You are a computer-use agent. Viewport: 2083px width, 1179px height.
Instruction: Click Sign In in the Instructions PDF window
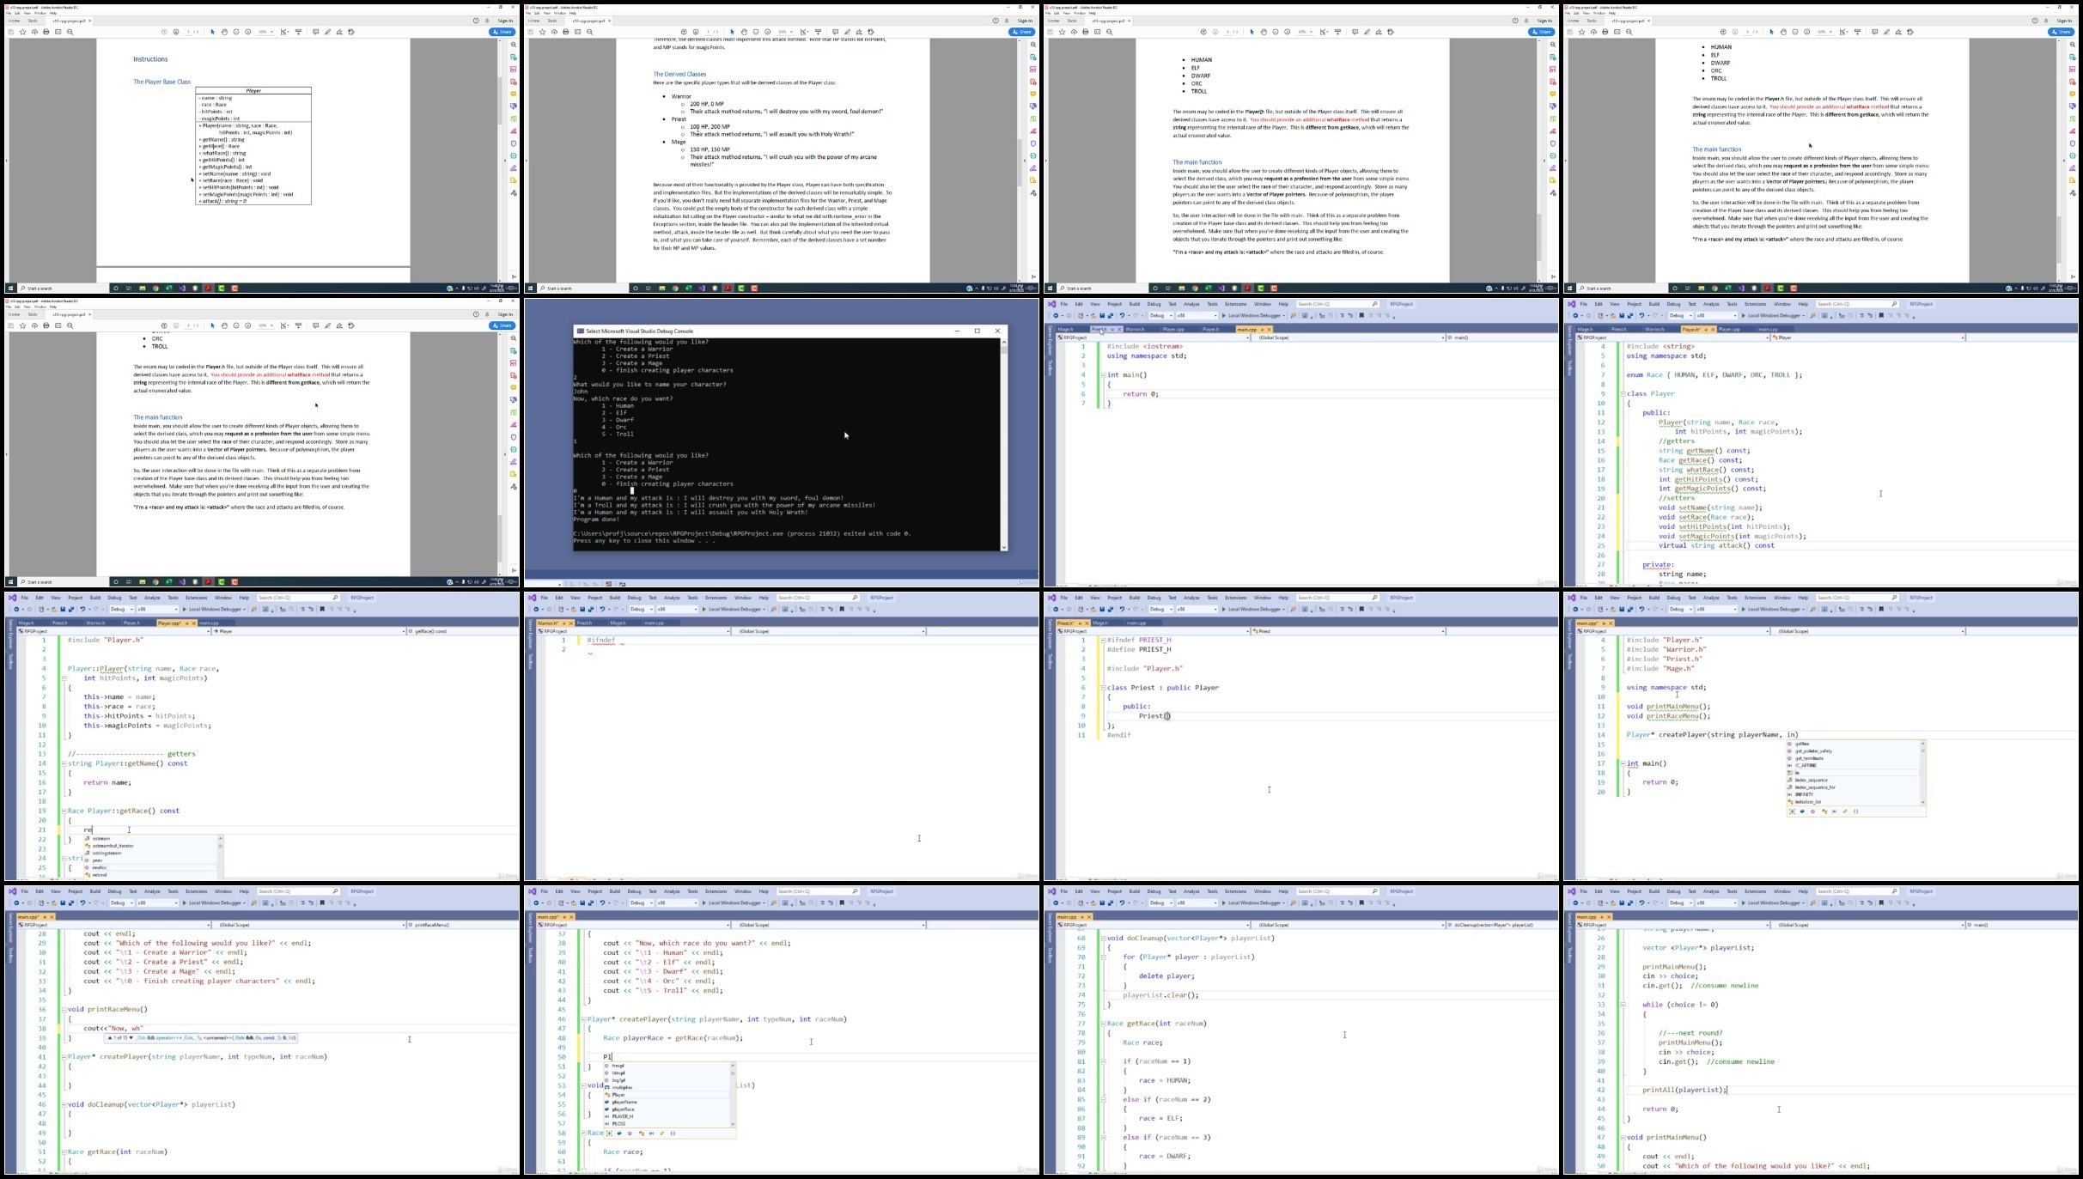[x=505, y=21]
